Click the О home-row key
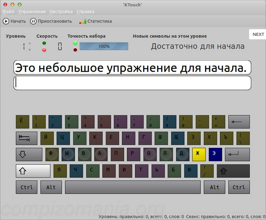This screenshot has height=220, width=266. click(x=150, y=154)
